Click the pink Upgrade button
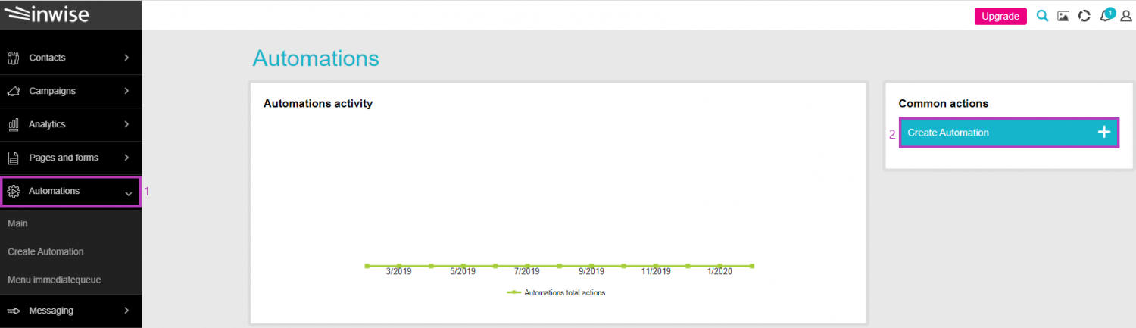1136x328 pixels. pyautogui.click(x=1000, y=16)
